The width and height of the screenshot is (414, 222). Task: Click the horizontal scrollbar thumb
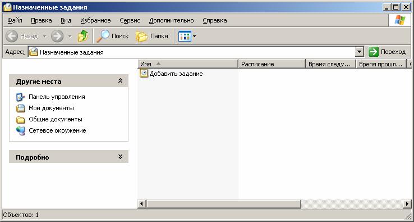point(224,204)
